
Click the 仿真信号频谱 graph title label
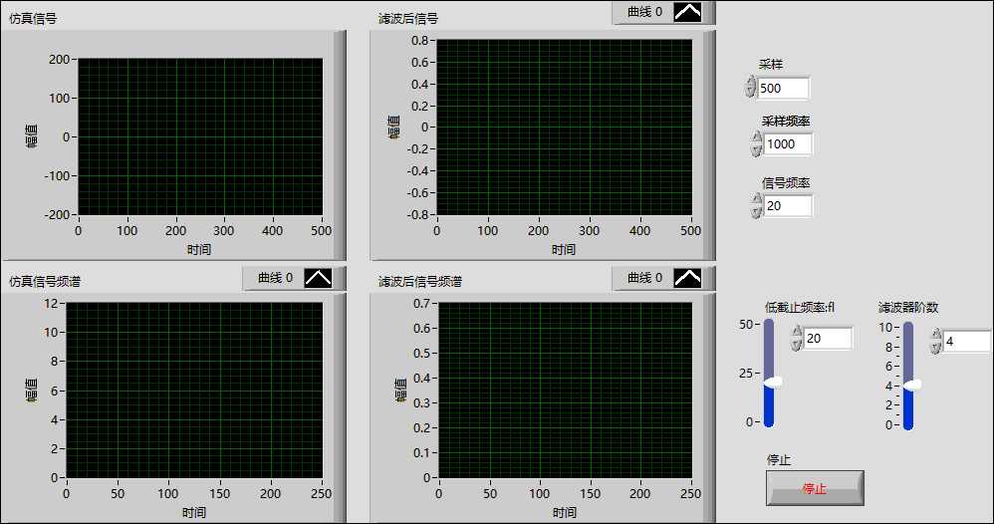[x=45, y=281]
